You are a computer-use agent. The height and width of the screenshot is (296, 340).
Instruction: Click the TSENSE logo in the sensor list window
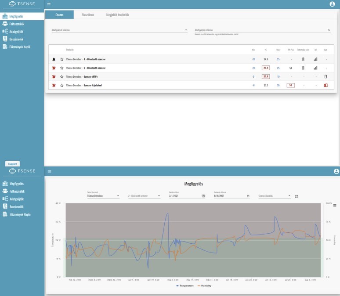[22, 4]
